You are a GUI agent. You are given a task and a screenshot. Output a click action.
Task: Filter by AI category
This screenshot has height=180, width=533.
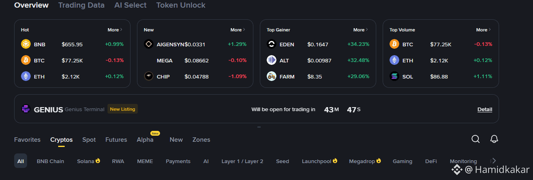click(x=206, y=161)
